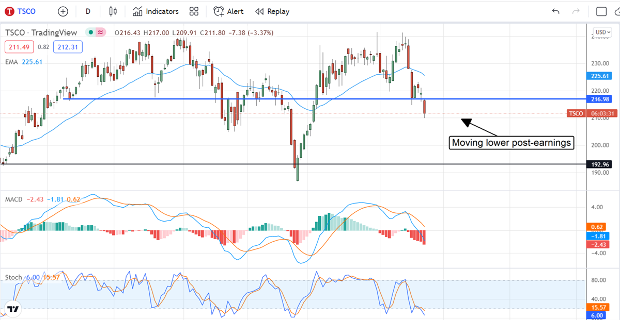Click the red TSCO symbol logo
Viewport: 620px width, 320px height.
(x=10, y=11)
